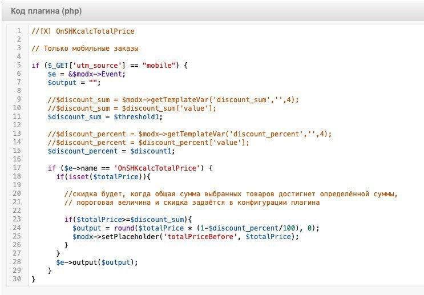
Task: Click the "if(isset($totalPrice)){" line
Action: (103, 177)
